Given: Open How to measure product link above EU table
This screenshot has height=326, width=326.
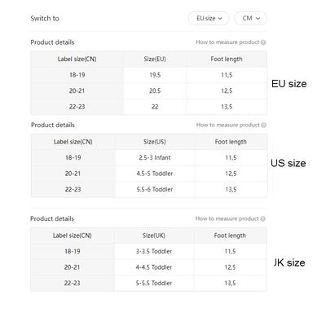Looking at the screenshot, I should pyautogui.click(x=227, y=42).
